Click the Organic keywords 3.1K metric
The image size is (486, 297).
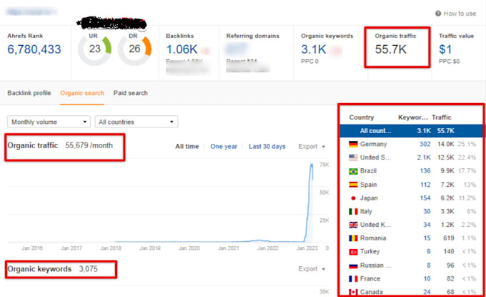point(313,49)
